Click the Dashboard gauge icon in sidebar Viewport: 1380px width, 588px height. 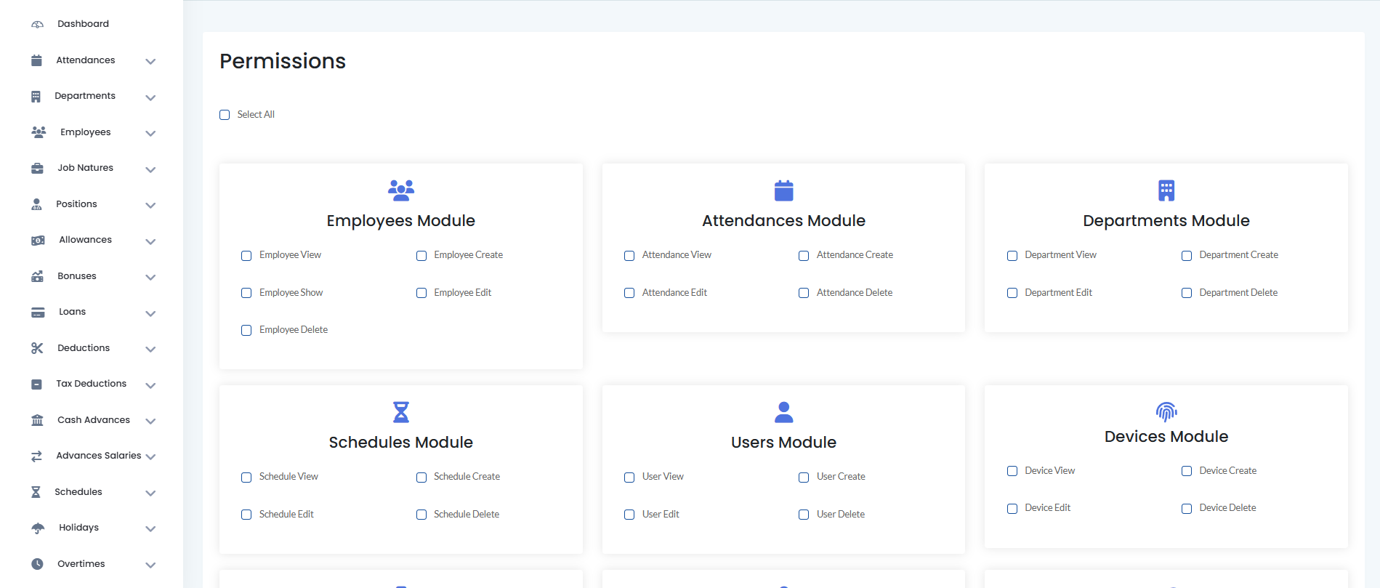[x=37, y=25]
